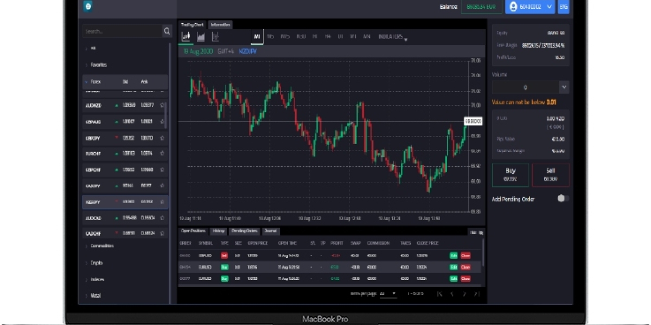The height and width of the screenshot is (325, 651).
Task: Click the Buy button
Action: [x=509, y=175]
